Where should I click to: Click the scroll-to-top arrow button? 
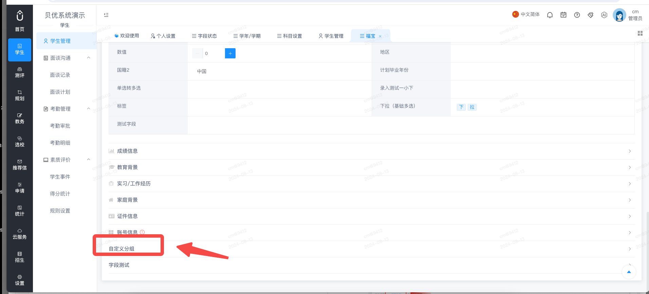pyautogui.click(x=629, y=272)
